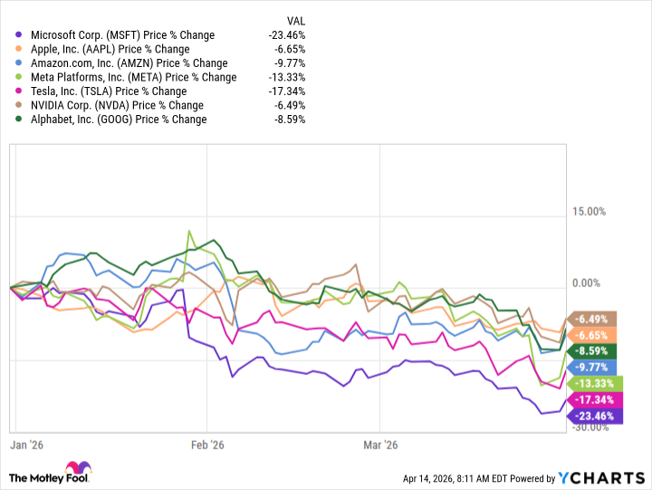The image size is (652, 490).
Task: Click the -9.77% Amazon value tag
Action: point(593,367)
